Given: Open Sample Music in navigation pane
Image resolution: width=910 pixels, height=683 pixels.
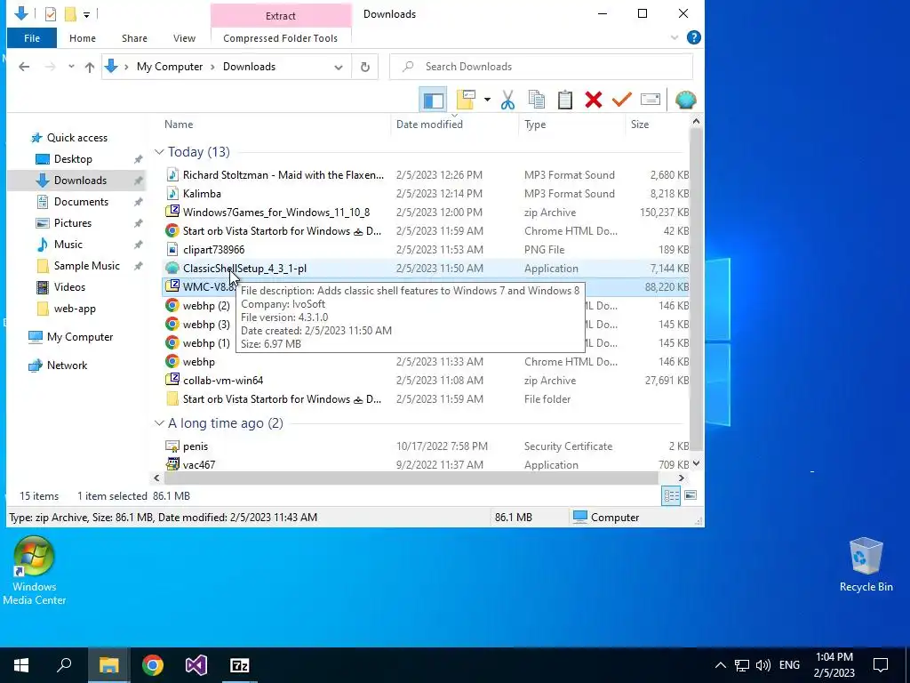Looking at the screenshot, I should pos(86,266).
